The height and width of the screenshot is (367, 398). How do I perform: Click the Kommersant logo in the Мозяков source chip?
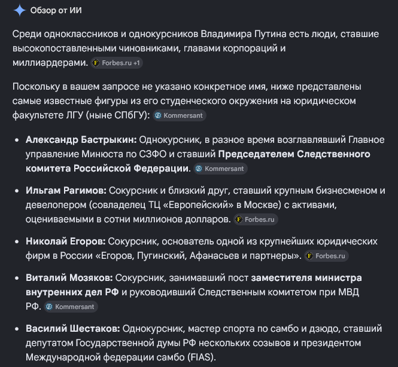49,307
